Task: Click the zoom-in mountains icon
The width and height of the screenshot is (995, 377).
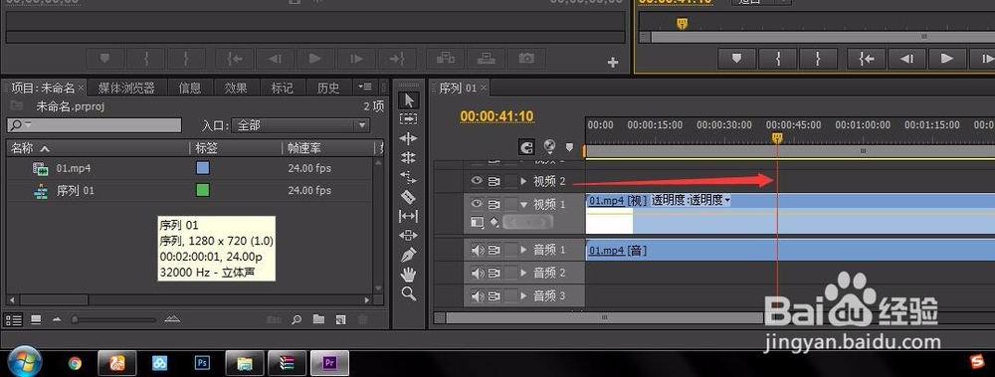Action: coord(171,318)
